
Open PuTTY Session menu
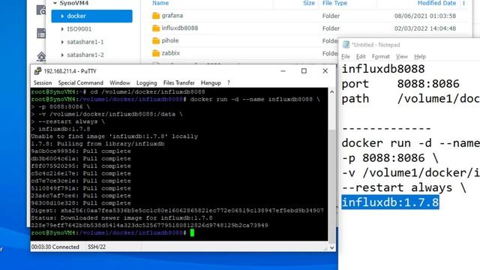pyautogui.click(x=43, y=83)
